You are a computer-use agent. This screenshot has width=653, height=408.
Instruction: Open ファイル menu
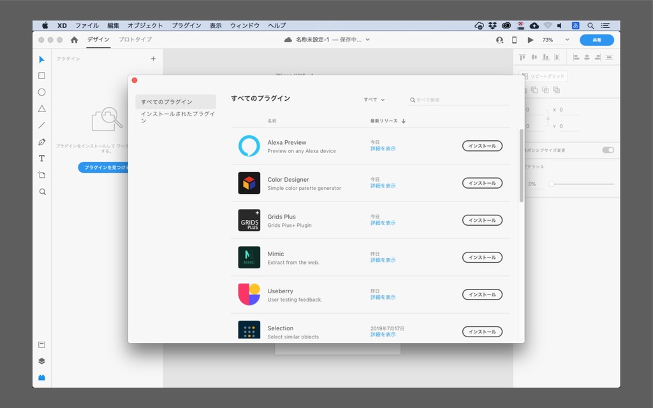87,25
